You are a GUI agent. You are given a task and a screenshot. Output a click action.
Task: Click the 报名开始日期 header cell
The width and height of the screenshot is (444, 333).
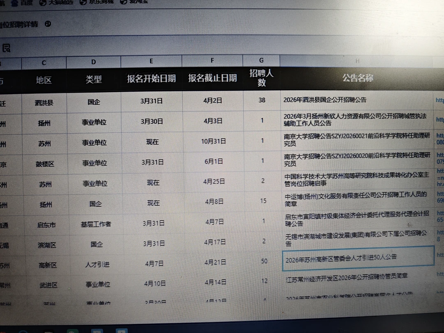coord(151,79)
